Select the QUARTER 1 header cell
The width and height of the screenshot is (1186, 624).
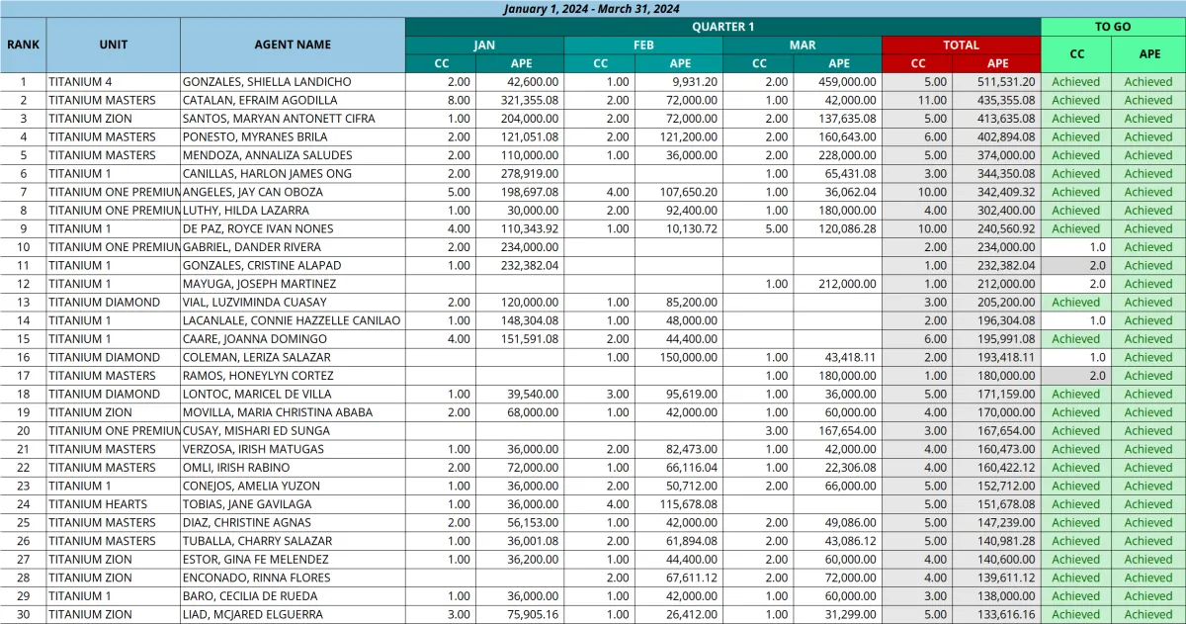(722, 27)
